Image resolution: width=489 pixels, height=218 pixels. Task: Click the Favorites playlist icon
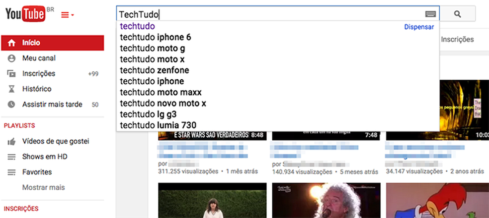coord(11,172)
